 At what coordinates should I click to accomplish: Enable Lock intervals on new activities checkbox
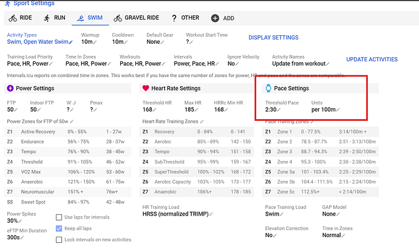[59, 240]
